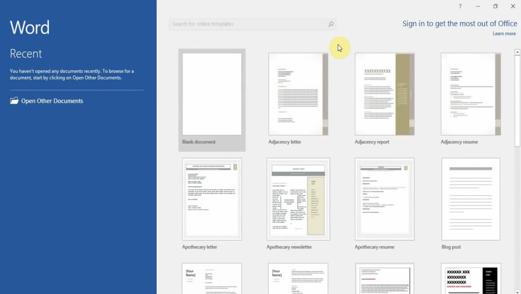Click the Blank document label
521x294 pixels.
pos(198,142)
